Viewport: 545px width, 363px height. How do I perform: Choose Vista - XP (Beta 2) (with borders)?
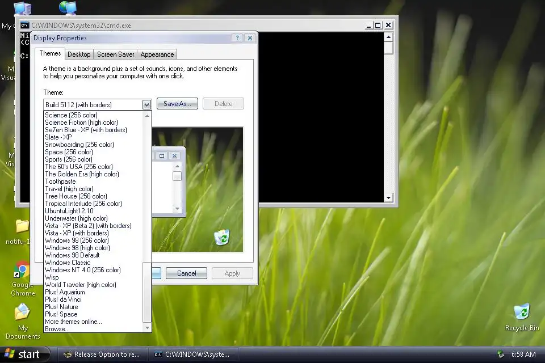point(93,226)
